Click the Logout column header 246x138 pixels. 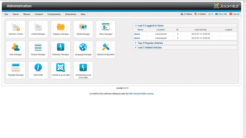pos(229,30)
